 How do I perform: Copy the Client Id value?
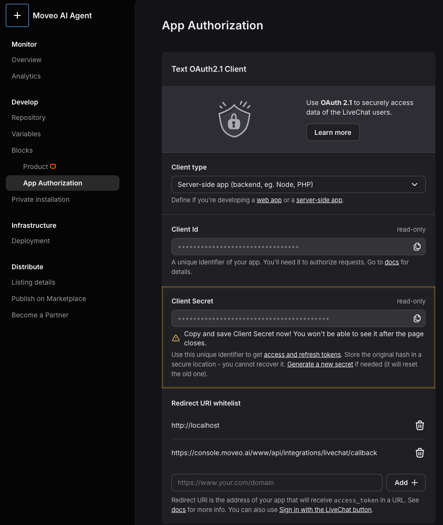pyautogui.click(x=417, y=247)
